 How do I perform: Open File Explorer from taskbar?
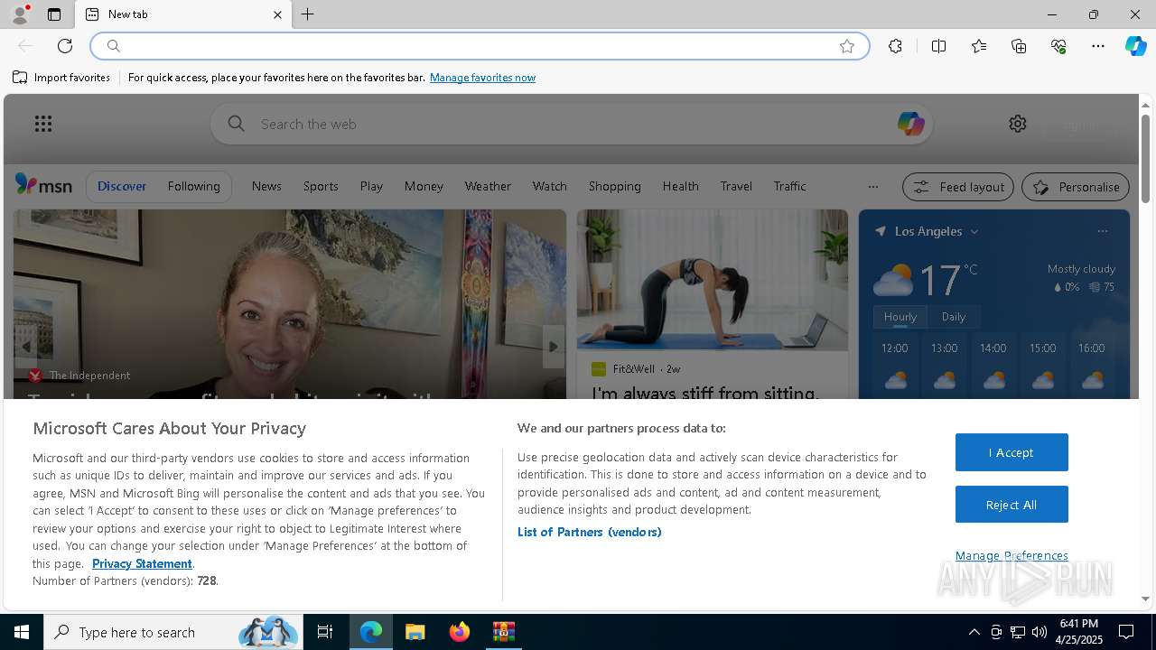(x=415, y=632)
